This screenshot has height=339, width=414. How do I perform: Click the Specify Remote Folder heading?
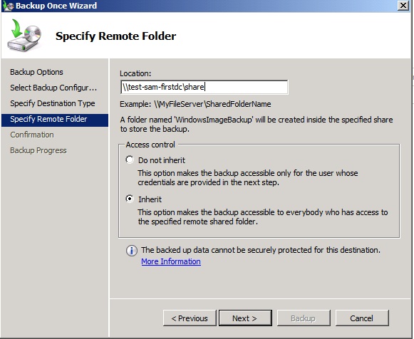point(115,36)
